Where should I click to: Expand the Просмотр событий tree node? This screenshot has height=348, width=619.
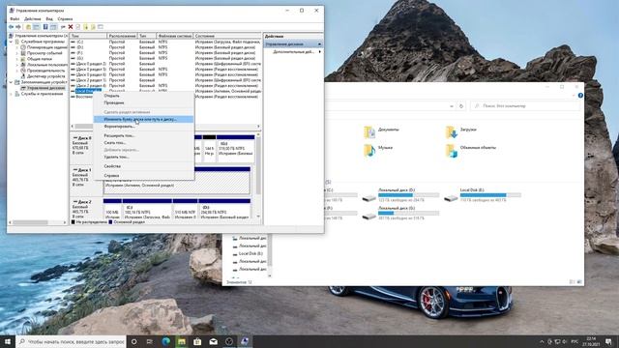click(17, 53)
